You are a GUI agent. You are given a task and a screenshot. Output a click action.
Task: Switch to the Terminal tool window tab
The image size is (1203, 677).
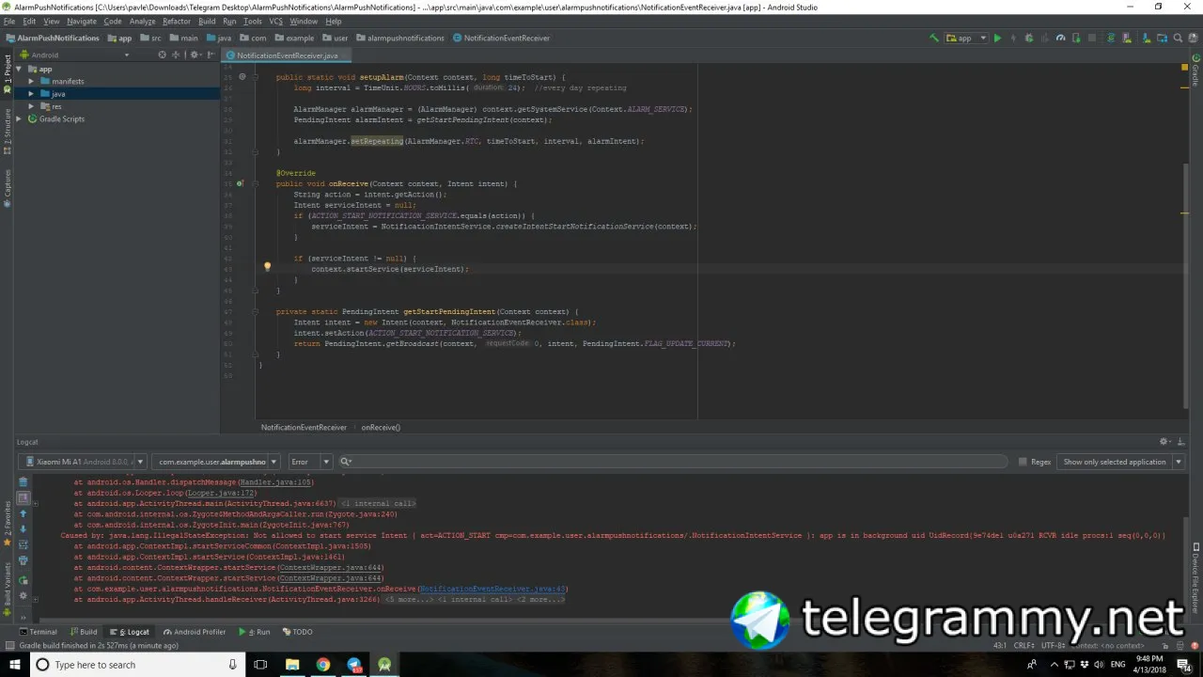pos(38,632)
